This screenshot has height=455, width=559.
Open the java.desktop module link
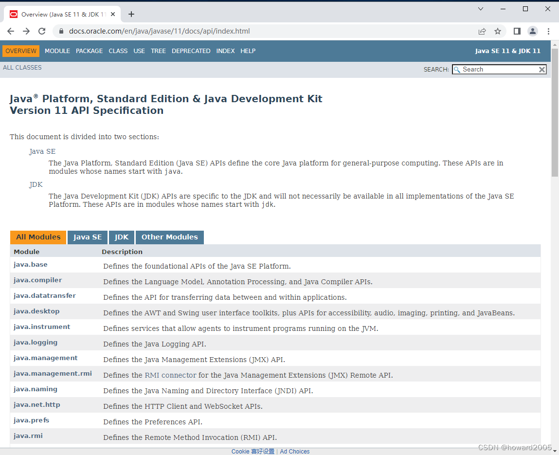click(36, 311)
